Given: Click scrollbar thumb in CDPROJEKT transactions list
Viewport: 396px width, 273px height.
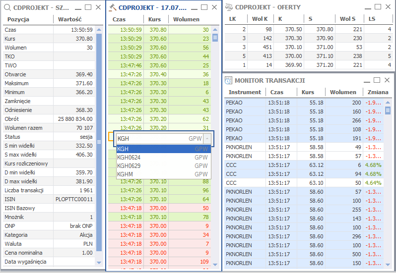Looking at the screenshot, I should pos(215,38).
